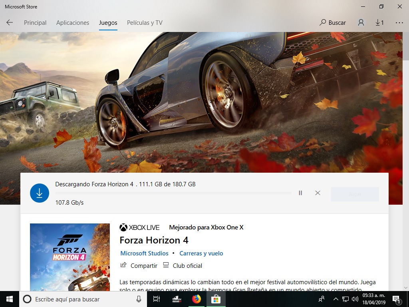Open the Action Center notifications icon
The image size is (409, 307).
(x=396, y=299)
